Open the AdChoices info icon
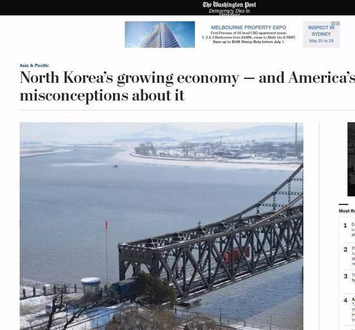Viewport: 355px width, 330px height. pos(333,23)
